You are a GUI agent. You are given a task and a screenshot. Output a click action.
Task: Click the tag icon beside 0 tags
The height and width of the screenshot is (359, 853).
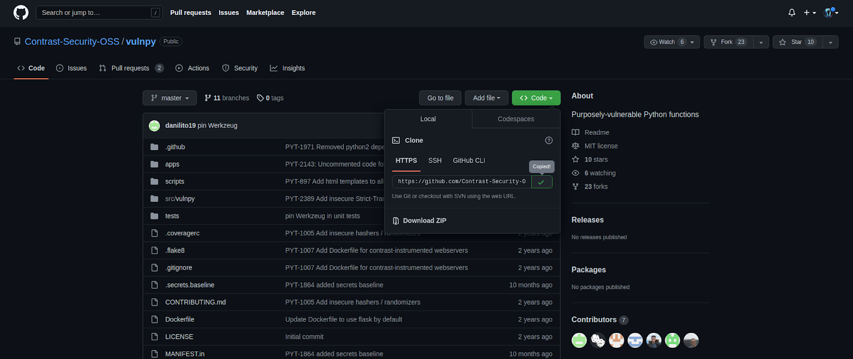[x=260, y=98]
